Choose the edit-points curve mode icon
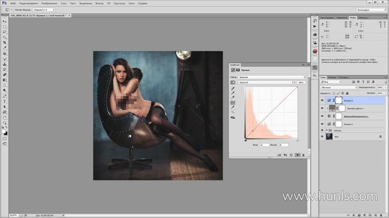The height and width of the screenshot is (218, 389). [233, 103]
